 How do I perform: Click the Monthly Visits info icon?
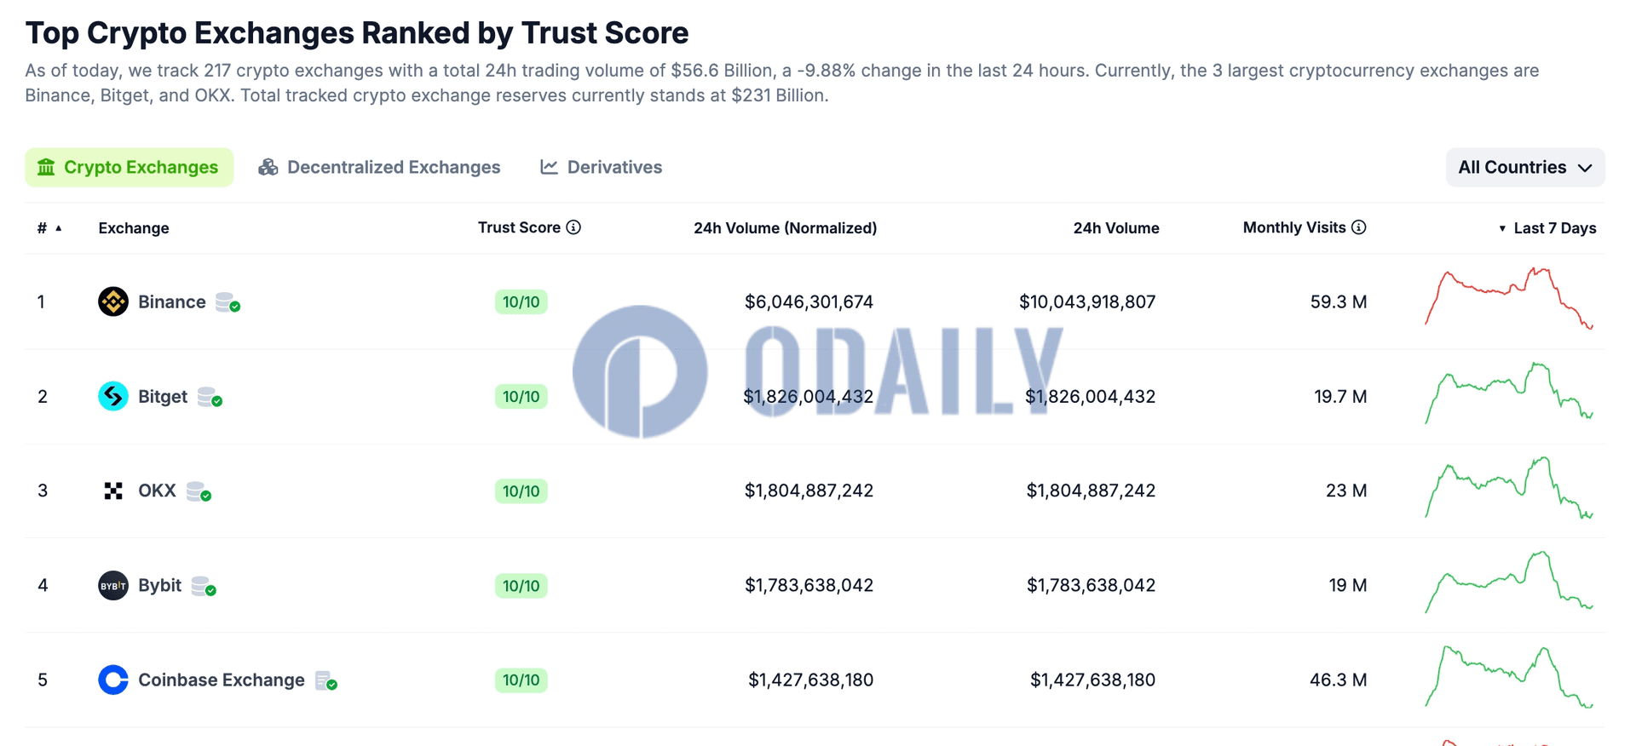(x=1359, y=227)
